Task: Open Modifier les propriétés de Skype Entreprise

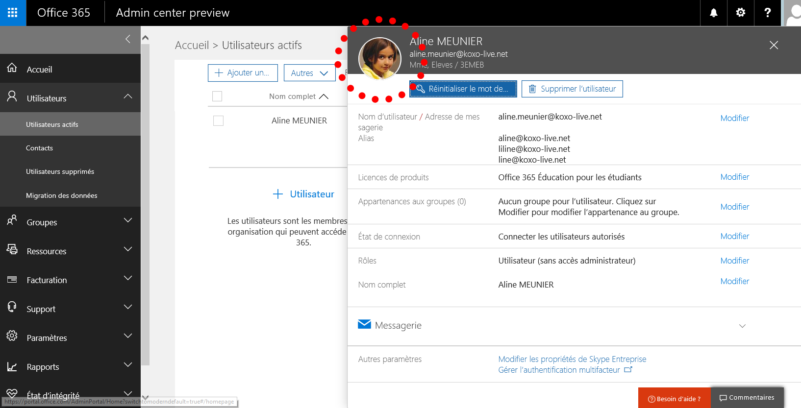Action: pos(572,359)
